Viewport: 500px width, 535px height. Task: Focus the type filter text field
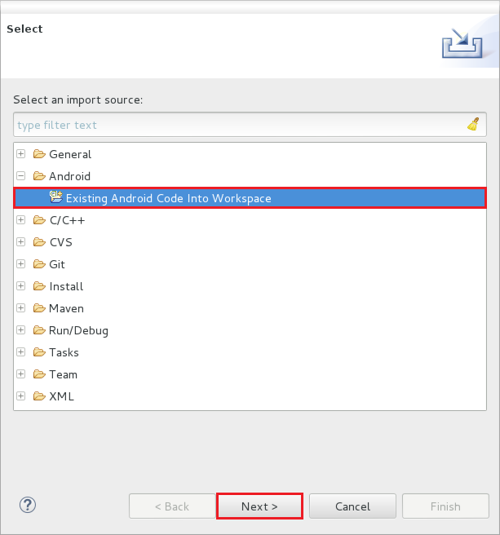point(239,125)
